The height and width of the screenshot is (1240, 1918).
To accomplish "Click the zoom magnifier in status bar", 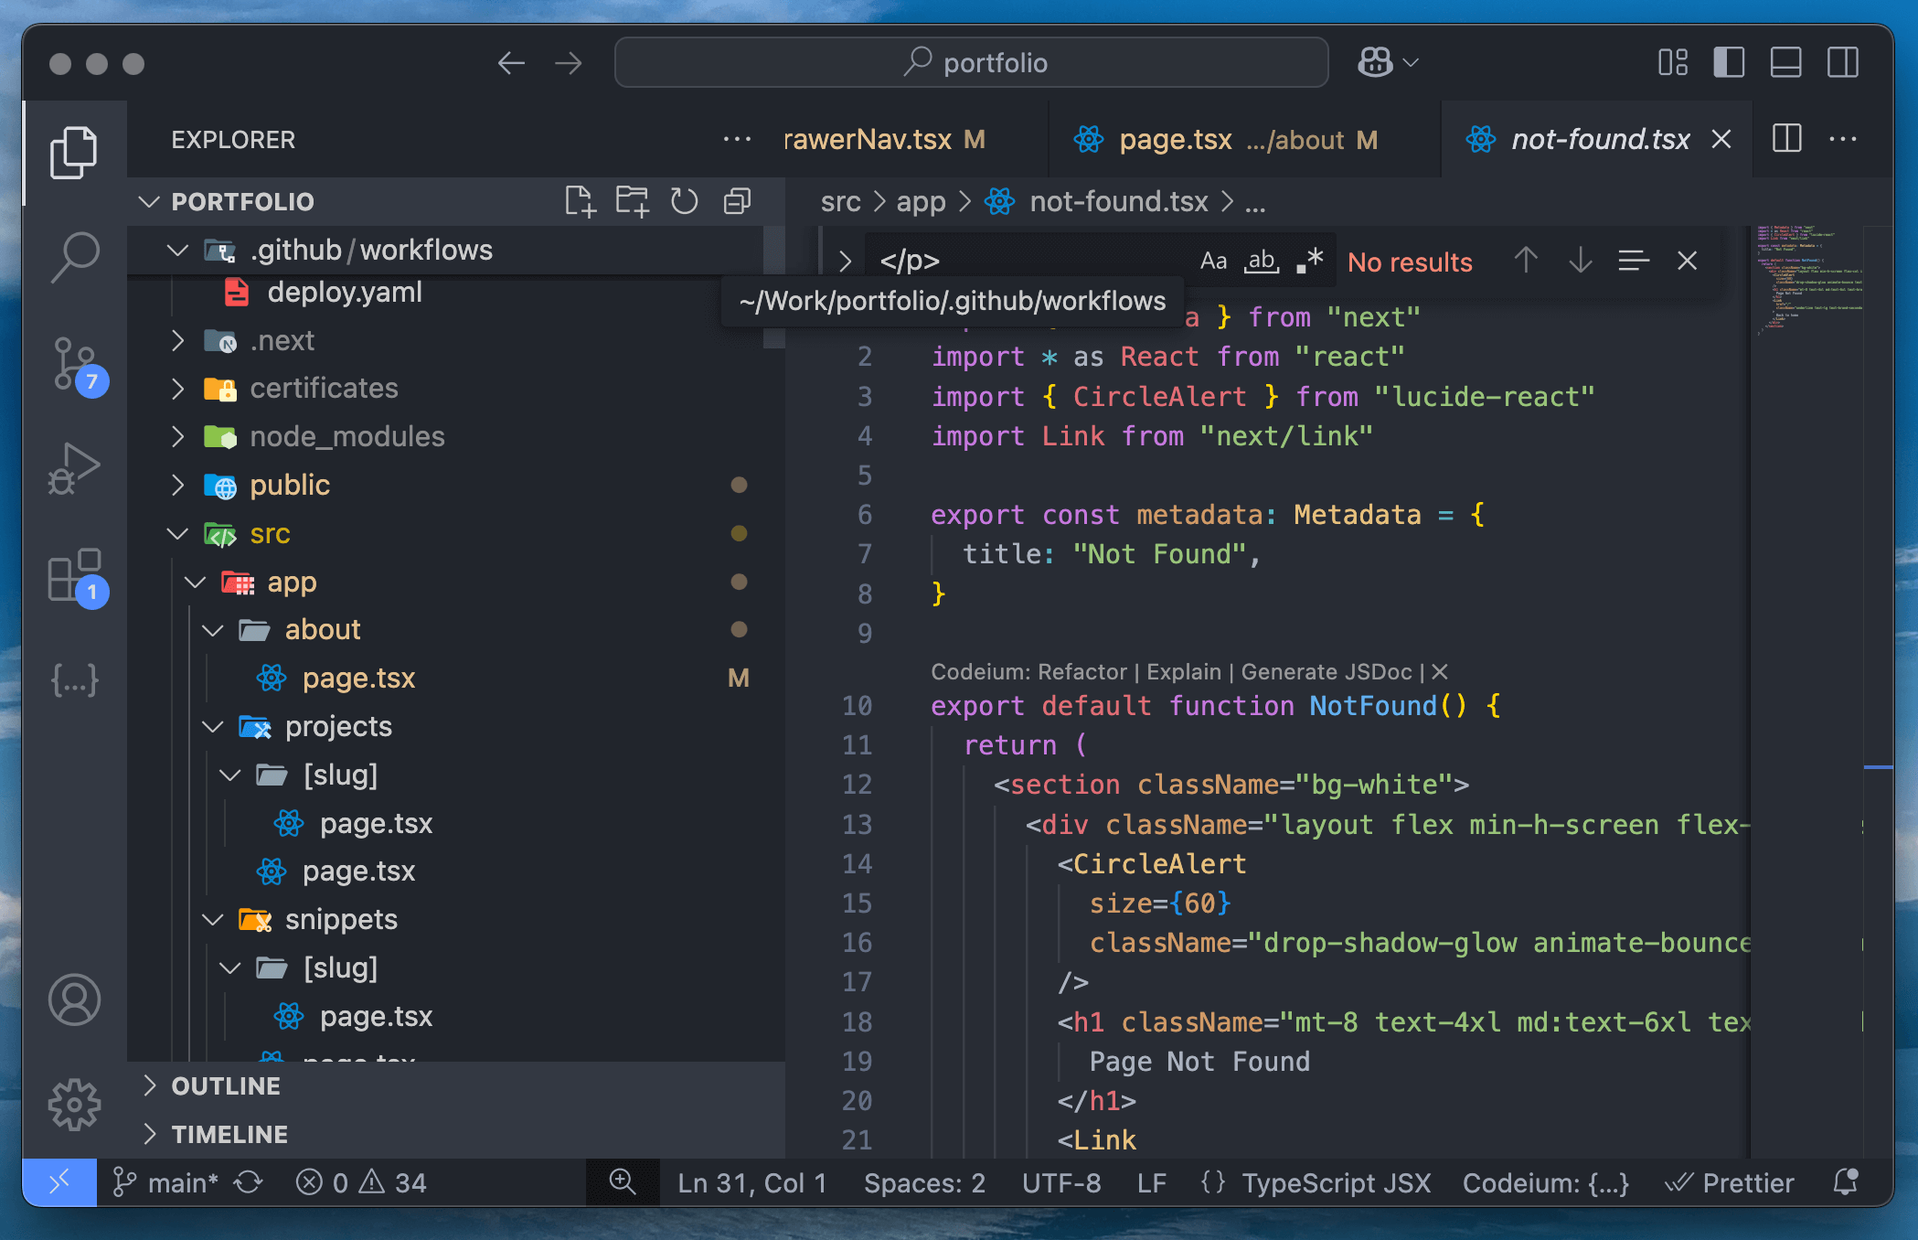I will pyautogui.click(x=623, y=1182).
